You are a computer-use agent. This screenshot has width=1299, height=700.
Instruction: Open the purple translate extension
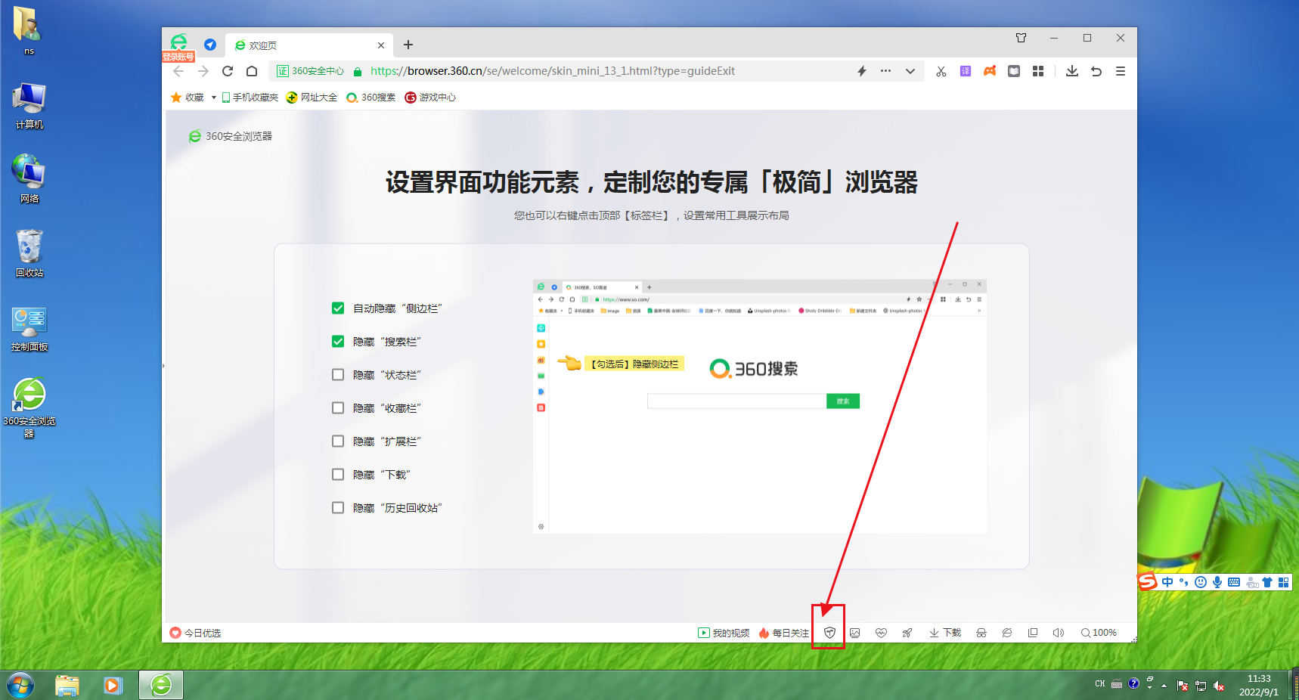966,71
